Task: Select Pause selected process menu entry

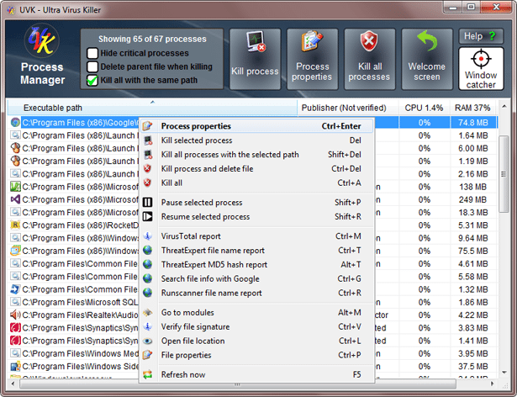Action: tap(201, 203)
